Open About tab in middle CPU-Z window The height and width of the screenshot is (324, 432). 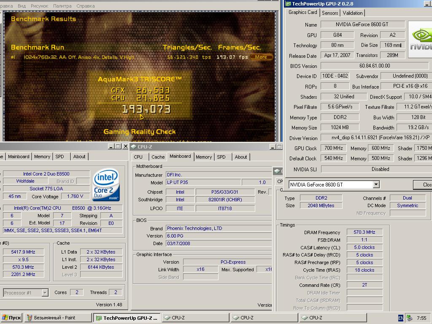coord(241,157)
